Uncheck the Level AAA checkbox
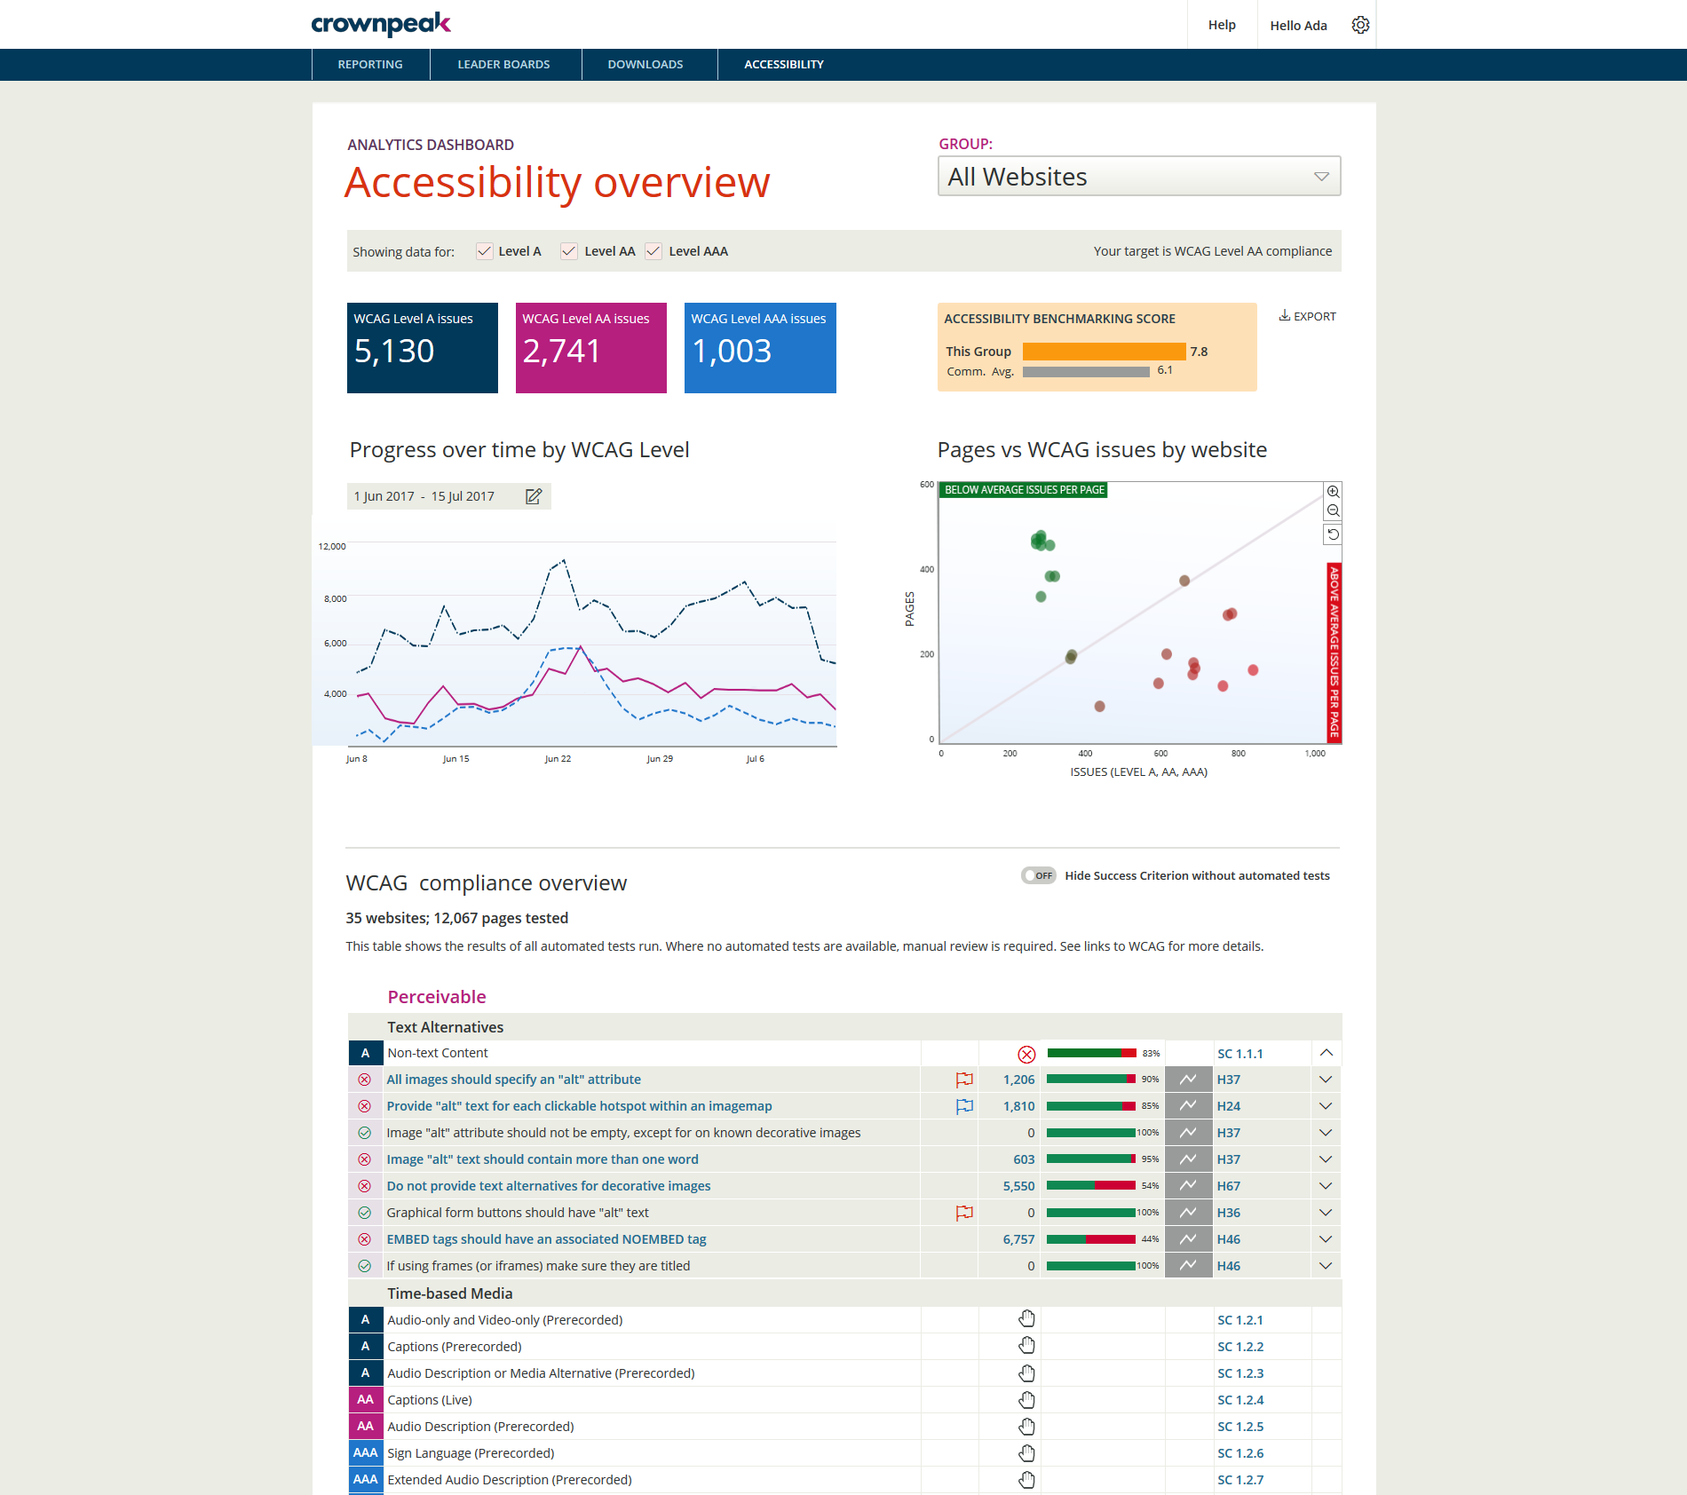 point(653,251)
